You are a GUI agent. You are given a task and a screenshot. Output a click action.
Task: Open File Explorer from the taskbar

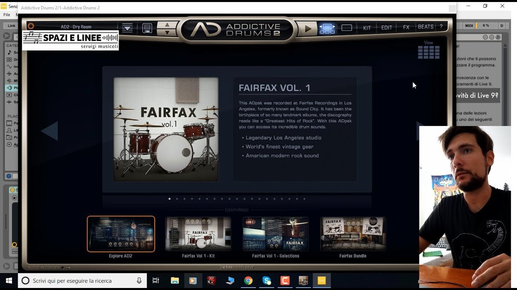(x=175, y=281)
